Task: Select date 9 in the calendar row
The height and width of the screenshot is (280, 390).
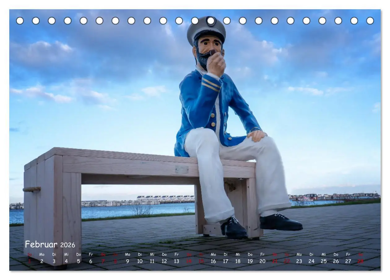Action: coord(128,261)
